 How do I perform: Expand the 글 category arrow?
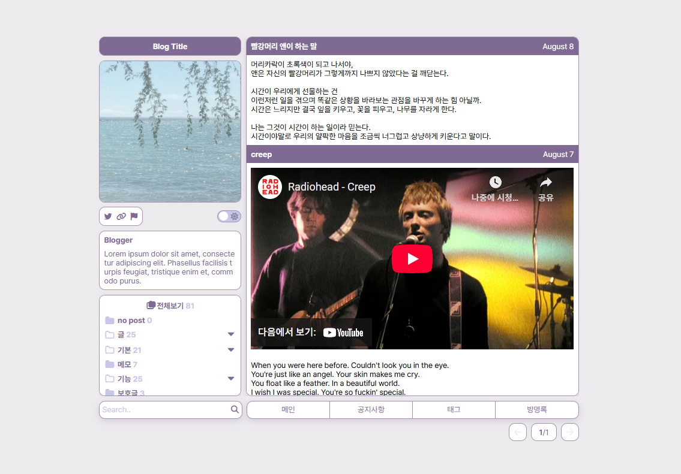[231, 334]
